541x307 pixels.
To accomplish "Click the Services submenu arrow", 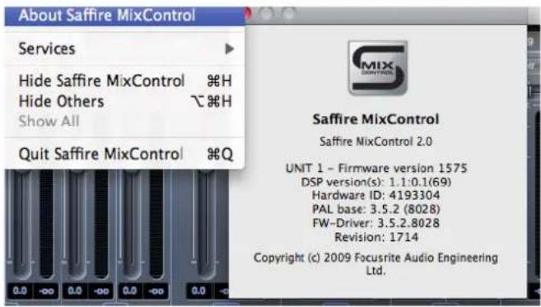I will [x=230, y=49].
